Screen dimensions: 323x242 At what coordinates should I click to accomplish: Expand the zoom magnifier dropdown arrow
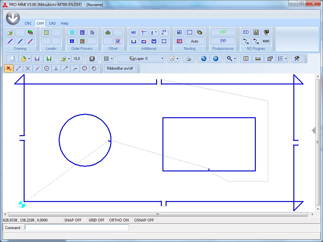point(235,59)
